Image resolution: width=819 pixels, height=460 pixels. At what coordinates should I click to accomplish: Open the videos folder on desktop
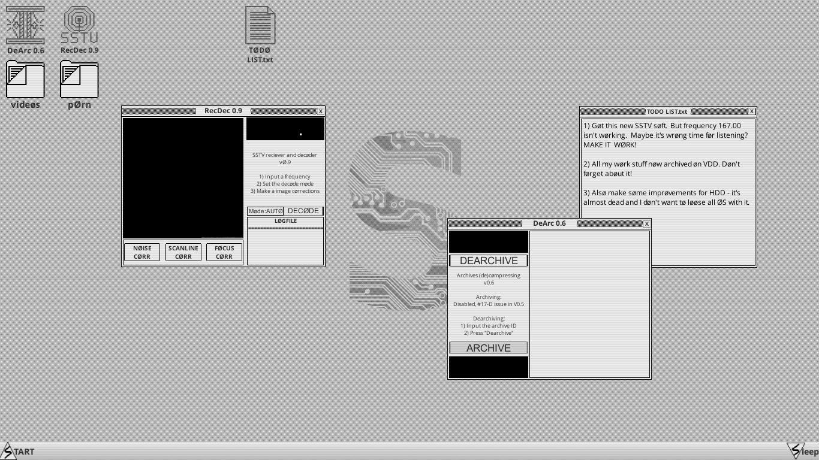click(x=25, y=84)
